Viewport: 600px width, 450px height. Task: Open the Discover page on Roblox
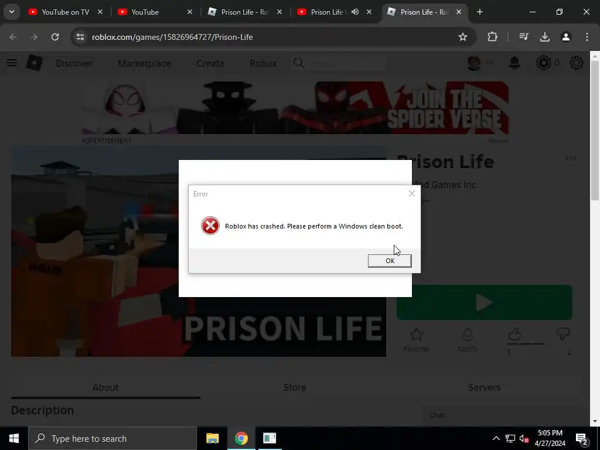74,63
